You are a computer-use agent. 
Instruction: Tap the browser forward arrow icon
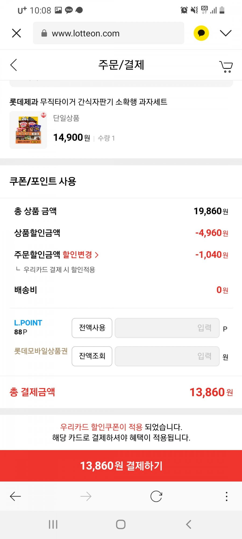(x=86, y=496)
